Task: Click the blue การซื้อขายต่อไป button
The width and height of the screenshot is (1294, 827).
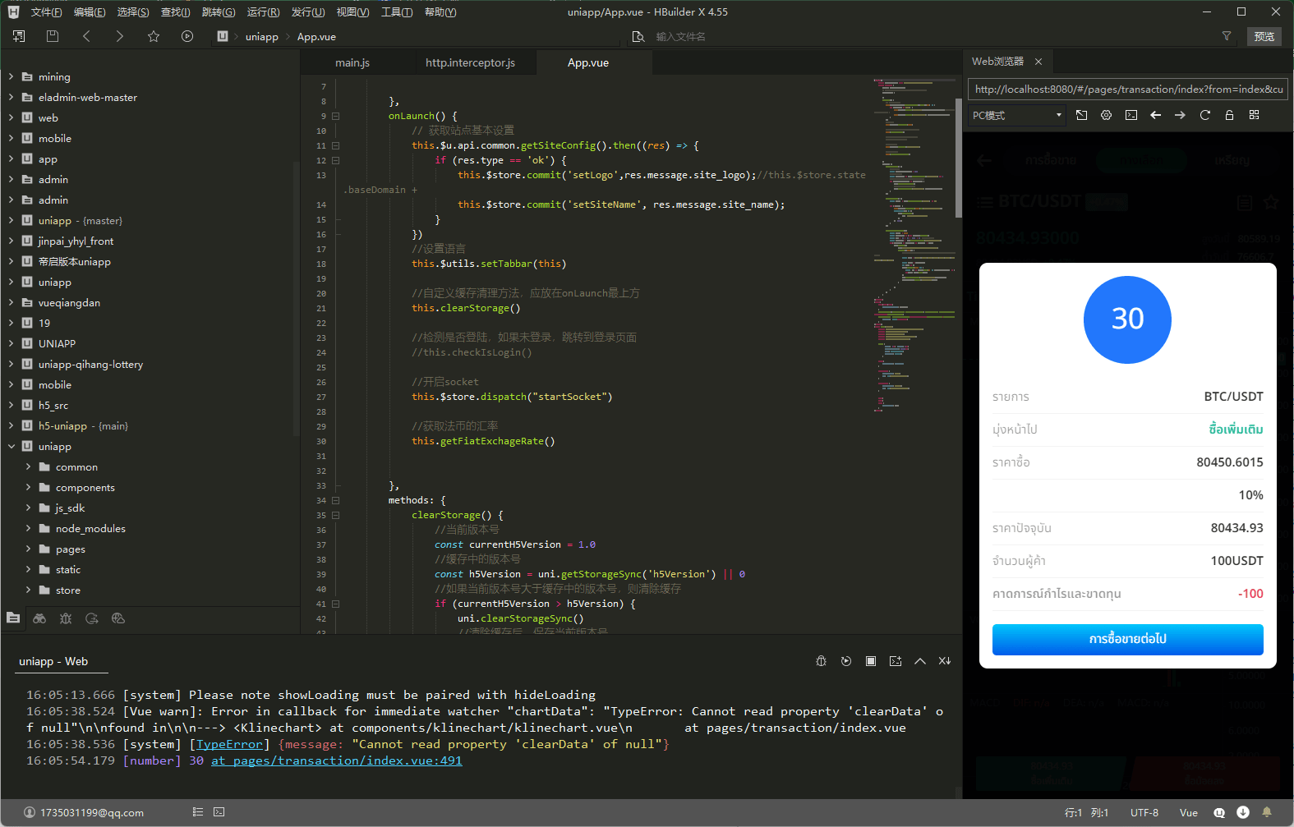Action: [1127, 639]
